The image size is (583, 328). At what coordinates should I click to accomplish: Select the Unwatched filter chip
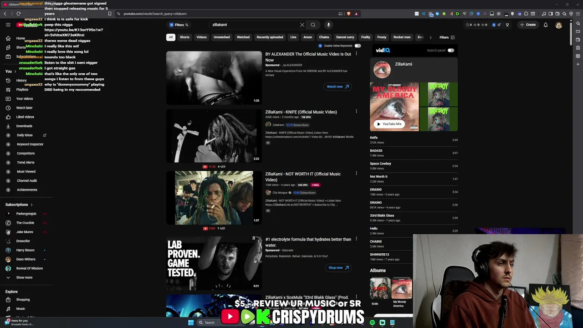coord(222,37)
